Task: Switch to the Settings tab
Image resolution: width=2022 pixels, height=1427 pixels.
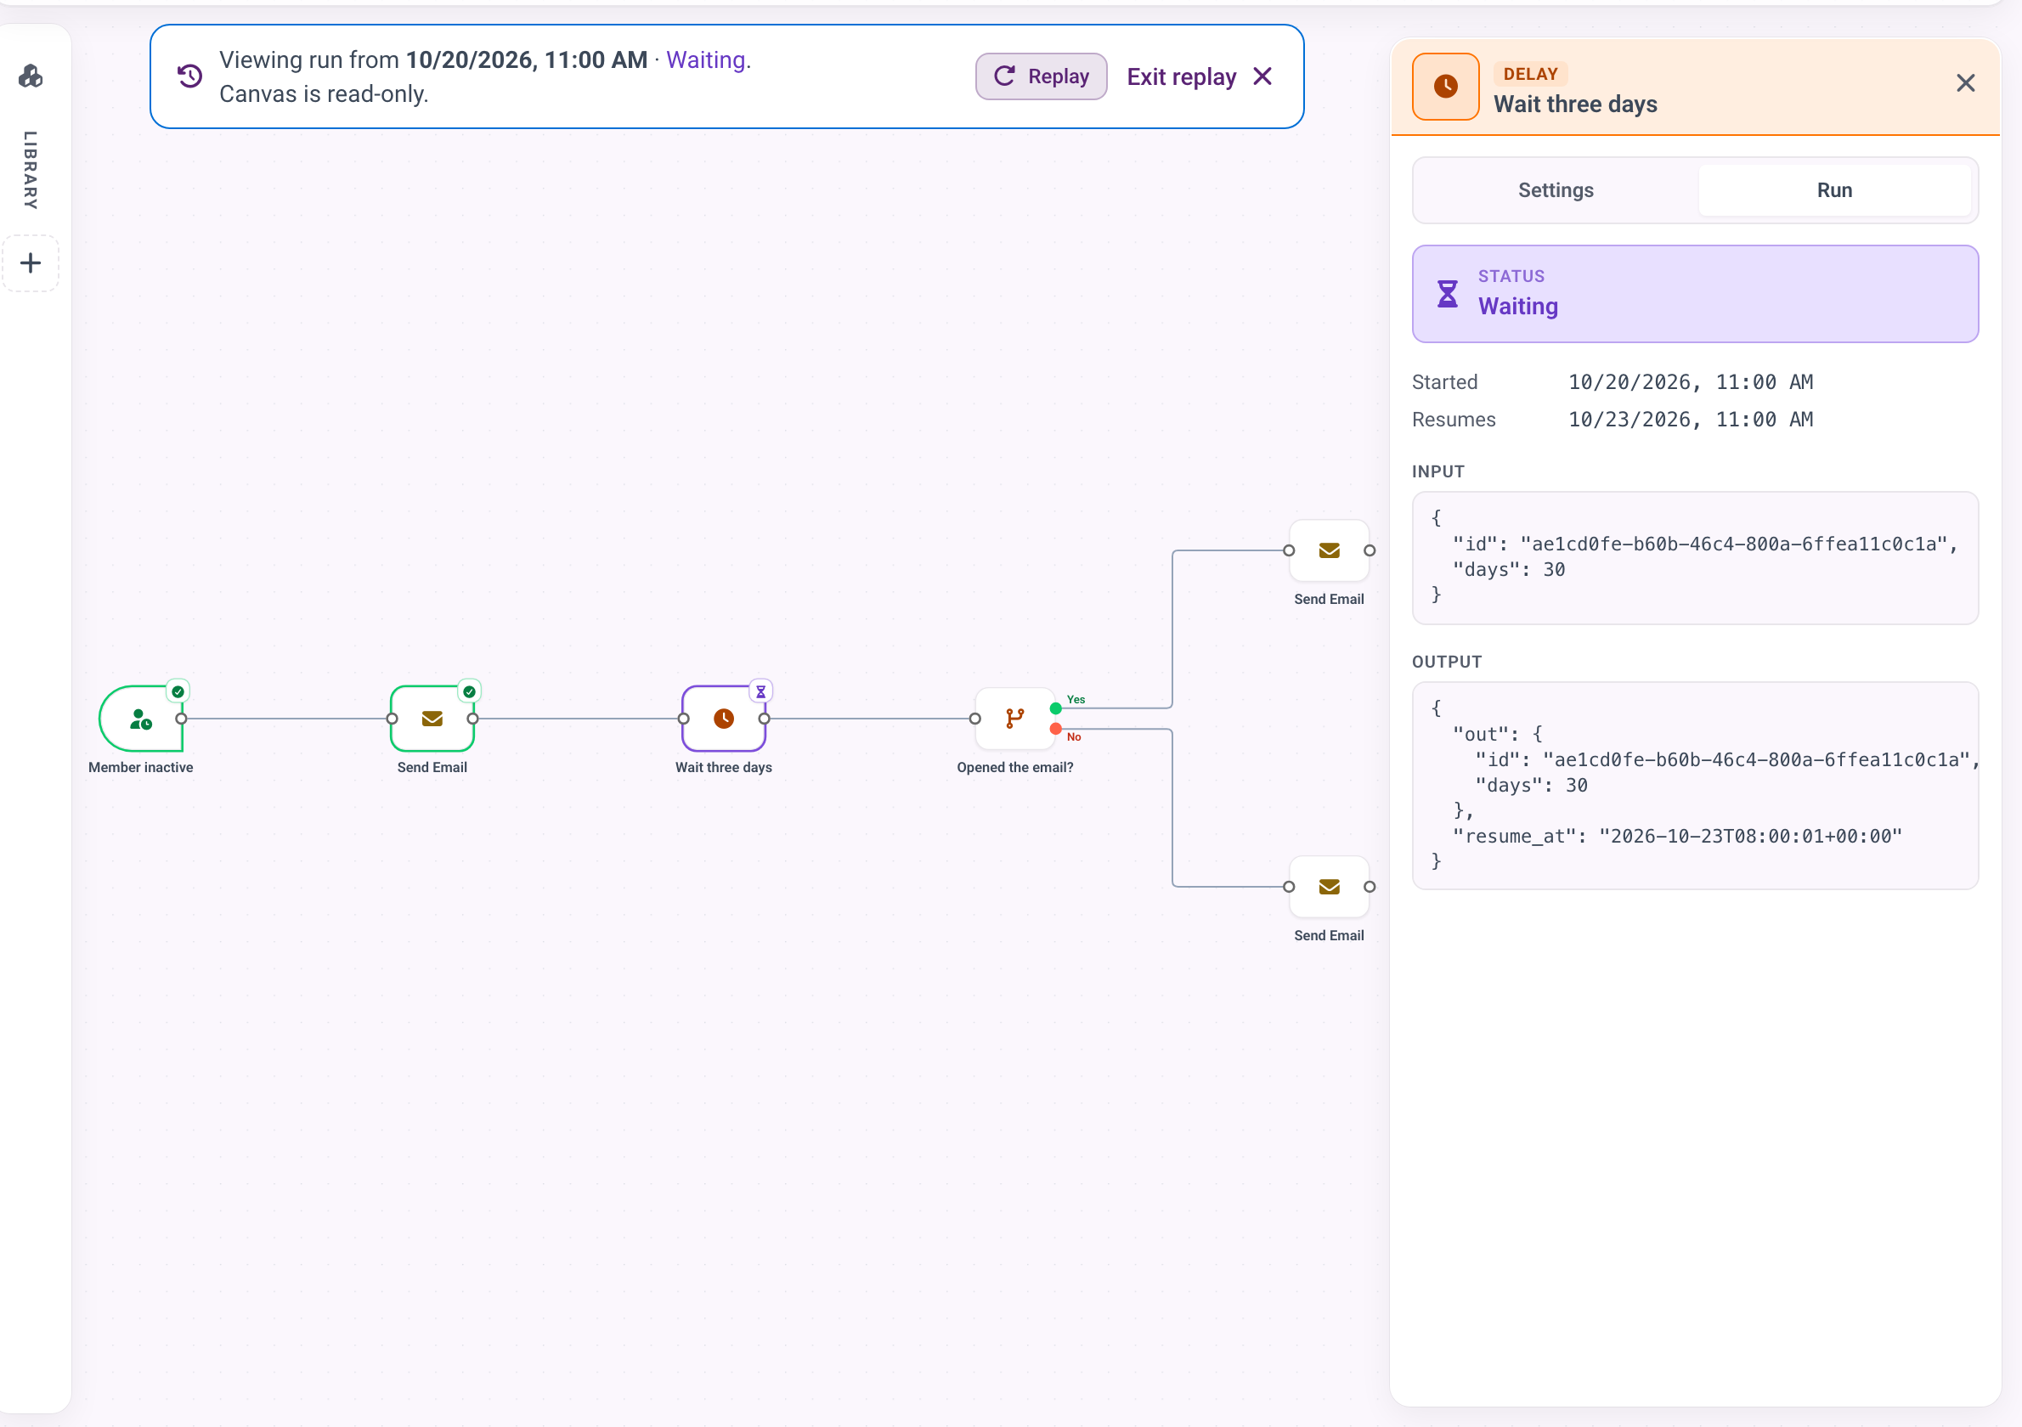Action: pyautogui.click(x=1556, y=190)
